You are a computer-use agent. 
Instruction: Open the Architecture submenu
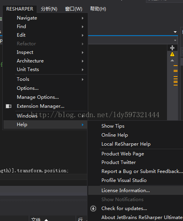[45, 61]
